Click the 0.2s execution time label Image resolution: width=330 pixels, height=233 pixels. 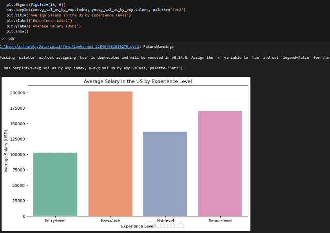pos(11,38)
